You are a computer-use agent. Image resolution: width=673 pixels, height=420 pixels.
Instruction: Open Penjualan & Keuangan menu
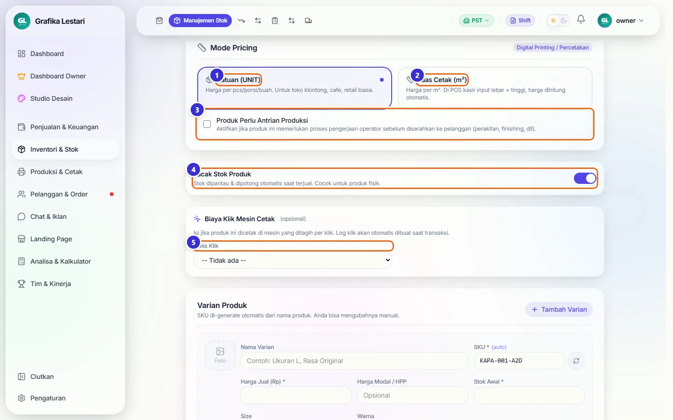tap(65, 127)
